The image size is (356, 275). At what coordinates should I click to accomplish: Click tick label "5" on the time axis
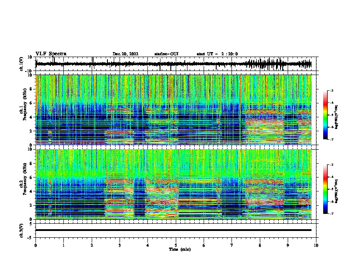(176, 245)
